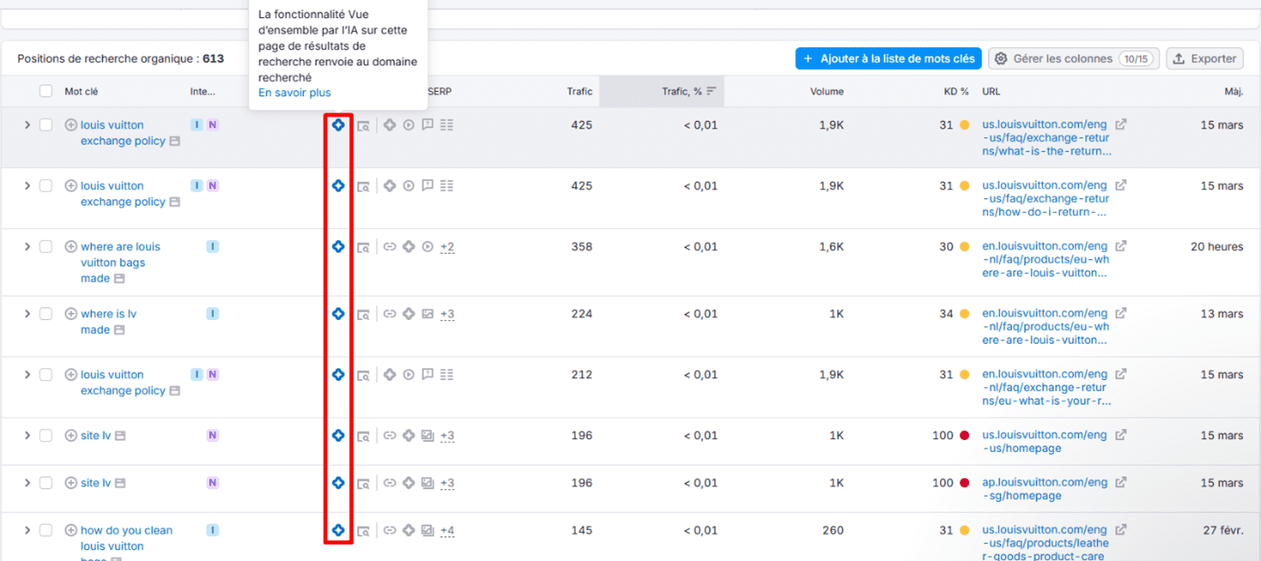Click the plus icon beside keyword in traffic 212 row
The height and width of the screenshot is (561, 1261).
click(x=71, y=375)
